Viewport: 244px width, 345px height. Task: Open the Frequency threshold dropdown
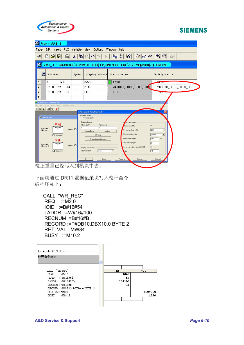pos(164,130)
